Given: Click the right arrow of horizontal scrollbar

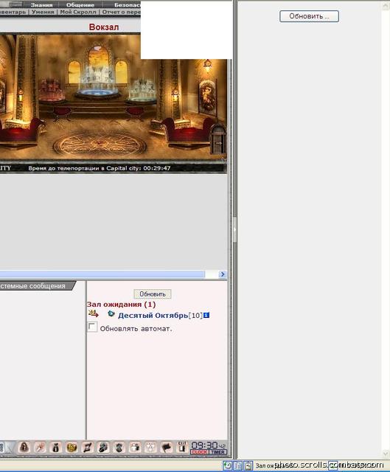Looking at the screenshot, I should 223,274.
